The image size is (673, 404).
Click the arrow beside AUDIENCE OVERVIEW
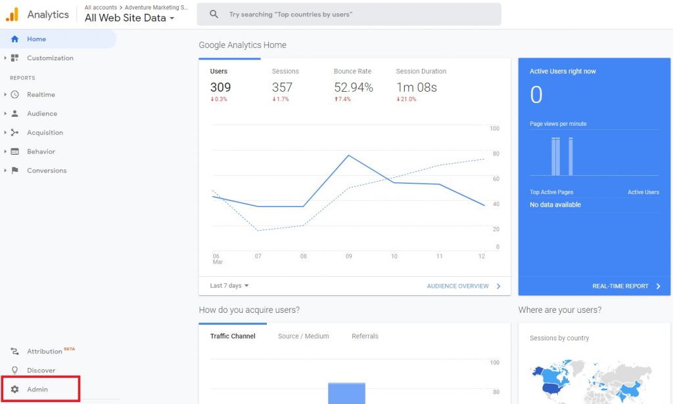(x=498, y=286)
